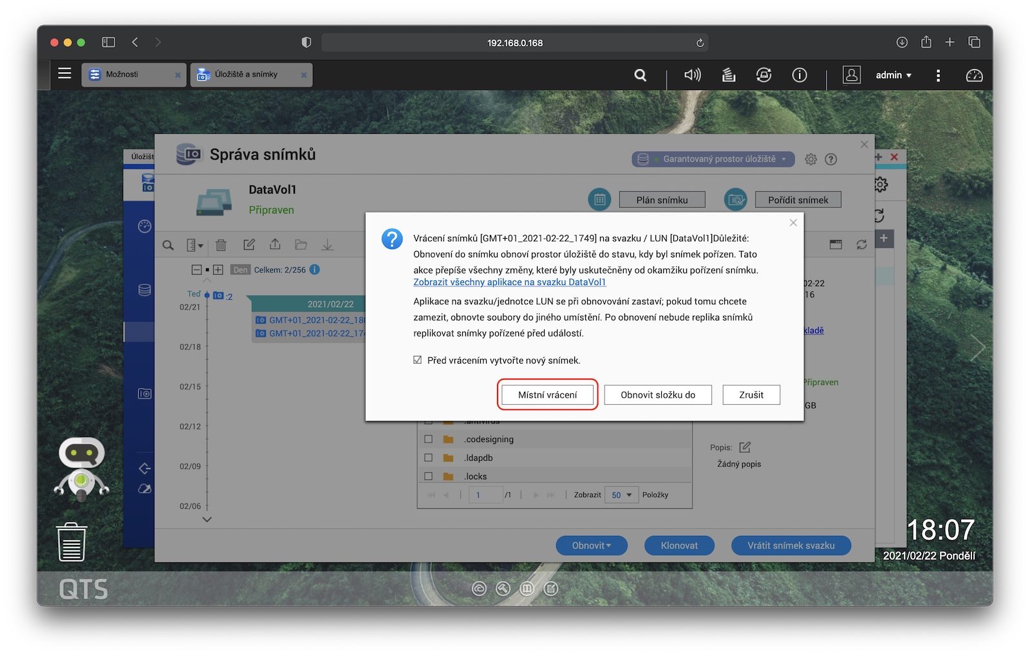Image resolution: width=1030 pixels, height=655 pixels.
Task: Click the browser address bar 192.168.0.168
Action: pyautogui.click(x=514, y=42)
